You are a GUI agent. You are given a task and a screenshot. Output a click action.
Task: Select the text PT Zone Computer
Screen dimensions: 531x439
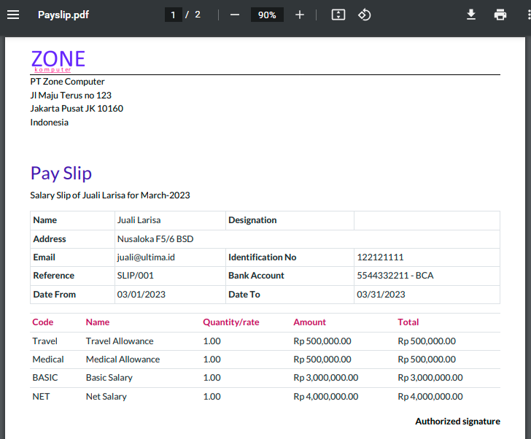[x=67, y=82]
